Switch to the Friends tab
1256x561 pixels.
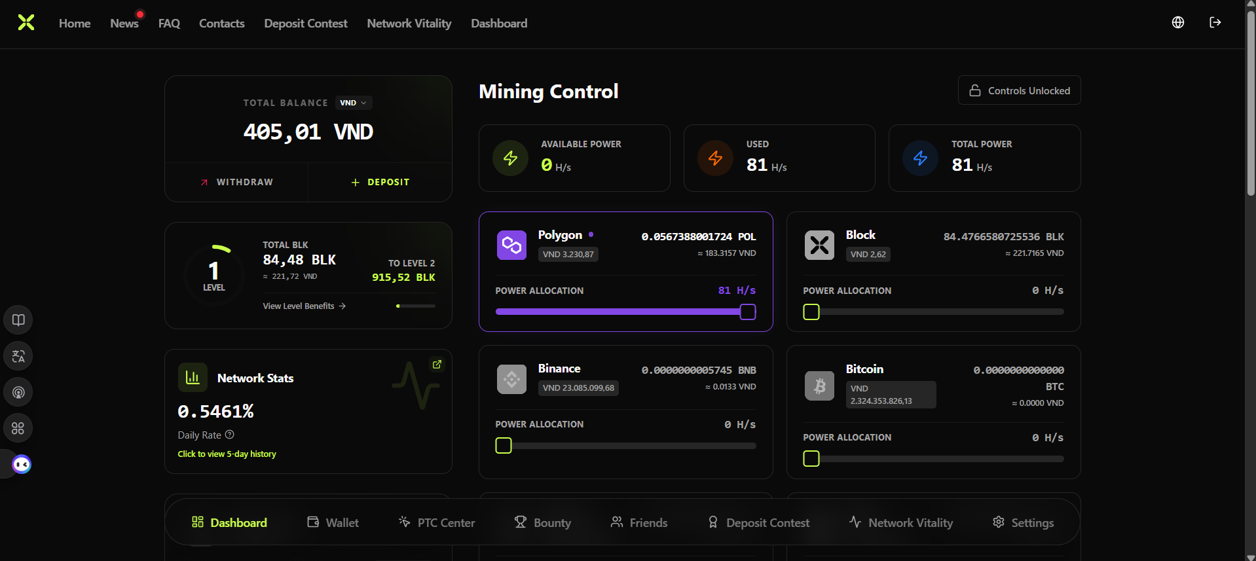(x=639, y=522)
